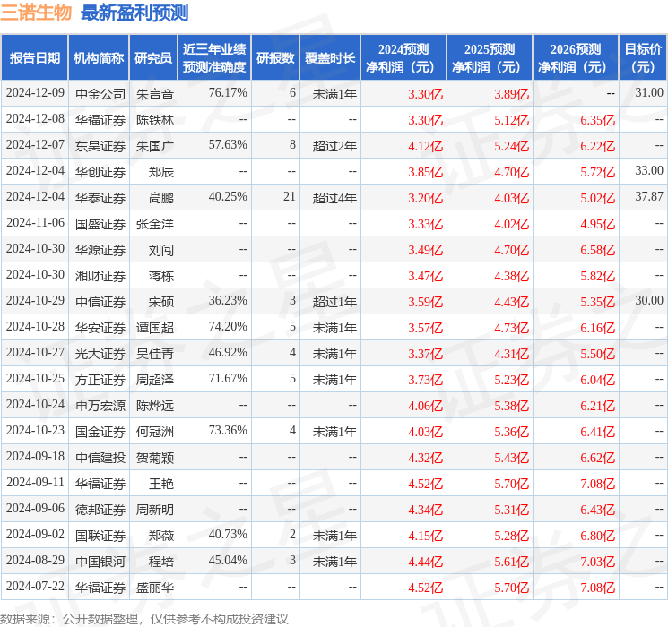Click the 机构简称 column header
This screenshot has width=668, height=627.
point(99,58)
